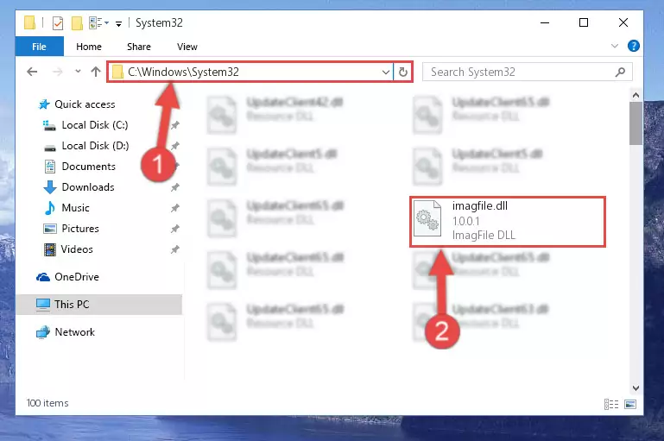Select the blurred UpdateClient42.dll file
664x441 pixels.
pyautogui.click(x=275, y=114)
